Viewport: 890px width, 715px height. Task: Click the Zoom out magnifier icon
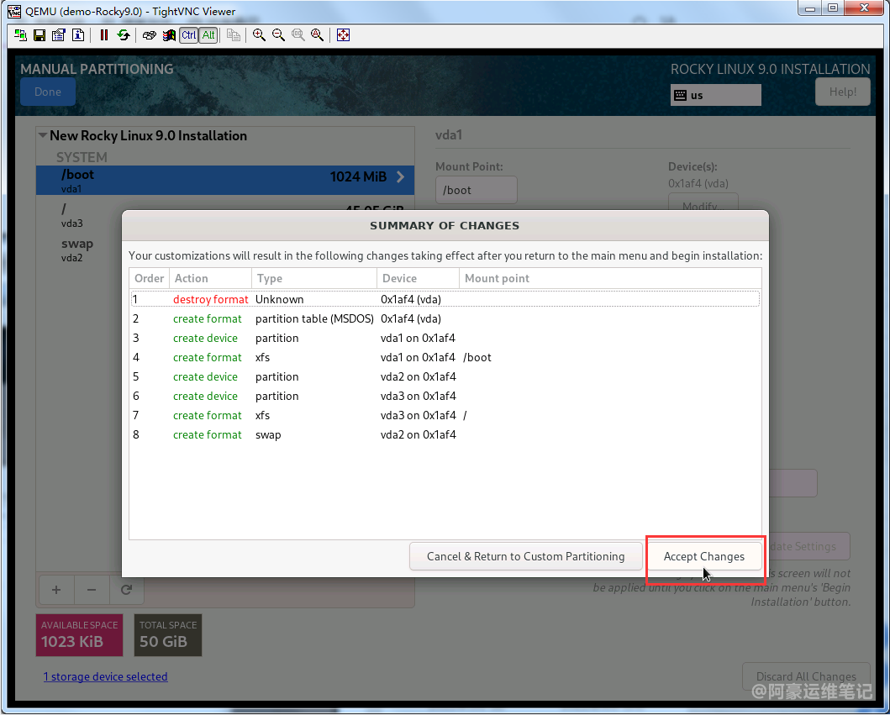pos(278,35)
